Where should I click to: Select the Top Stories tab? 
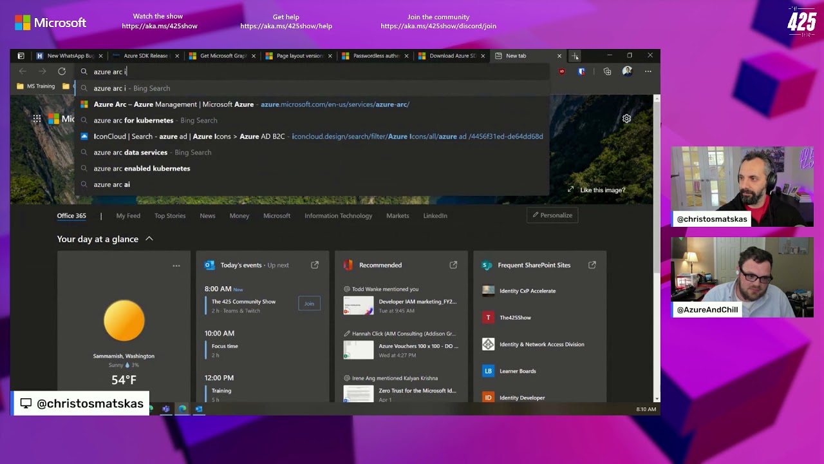coord(170,216)
